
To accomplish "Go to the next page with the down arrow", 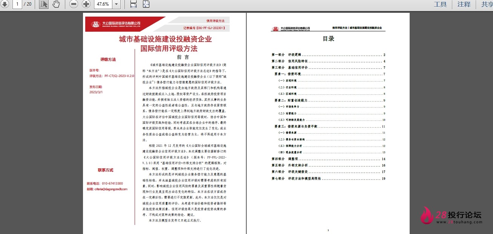I will pos(4,5).
